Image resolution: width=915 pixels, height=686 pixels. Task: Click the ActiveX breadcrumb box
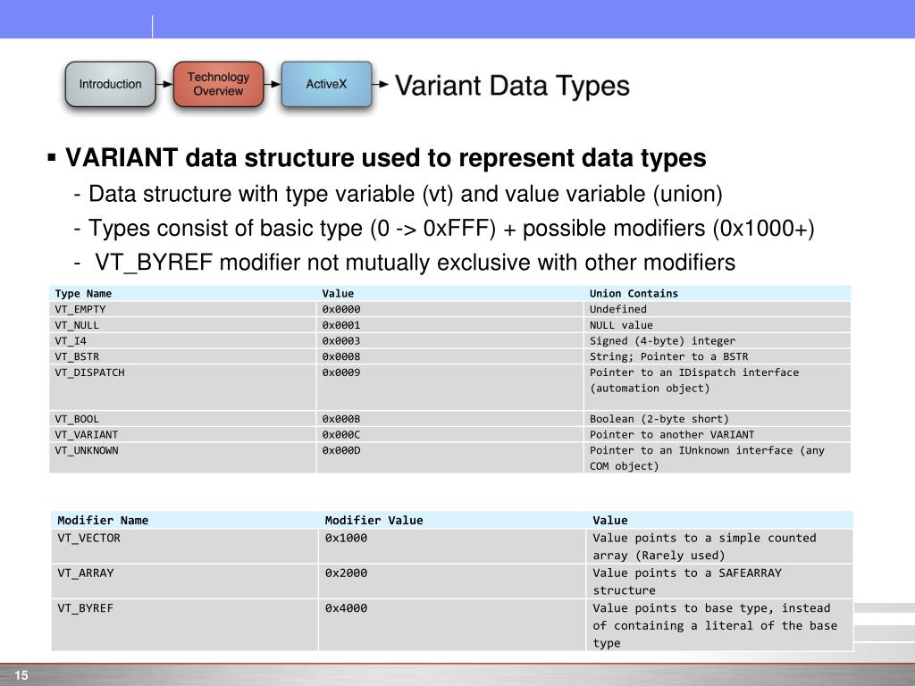[x=326, y=84]
